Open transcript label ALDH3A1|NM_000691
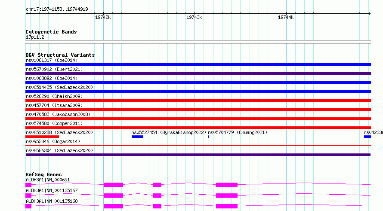383x211 pixels. pos(48,180)
